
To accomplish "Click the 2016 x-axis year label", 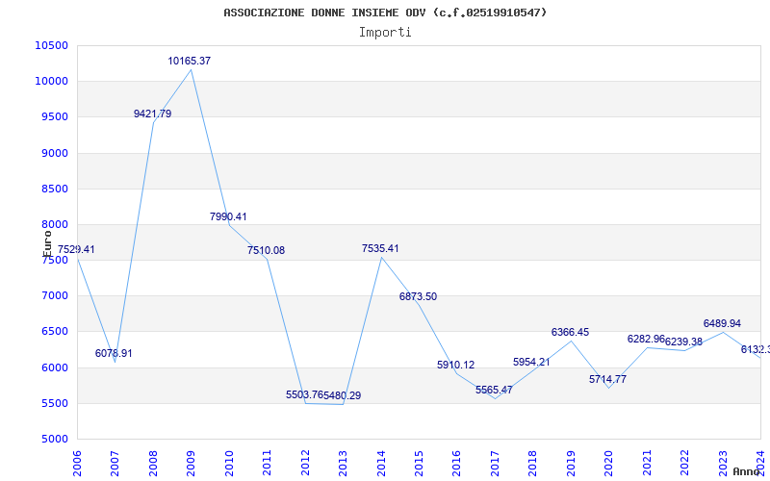I will point(456,463).
